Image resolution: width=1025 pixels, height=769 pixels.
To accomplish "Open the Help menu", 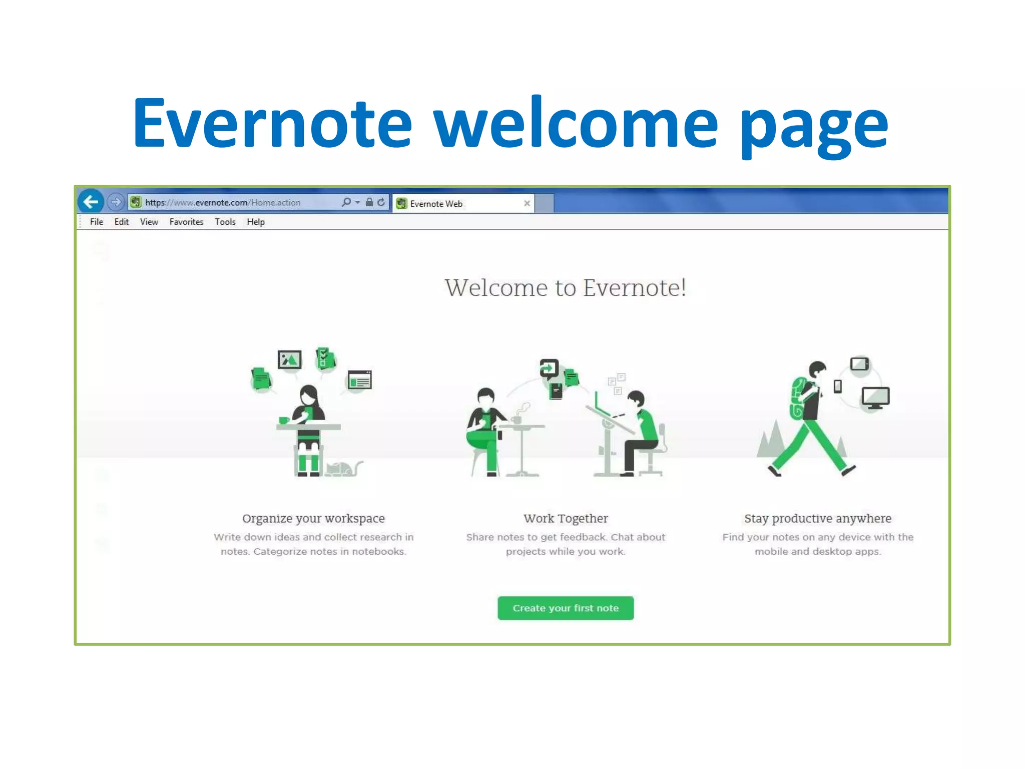I will [x=256, y=222].
